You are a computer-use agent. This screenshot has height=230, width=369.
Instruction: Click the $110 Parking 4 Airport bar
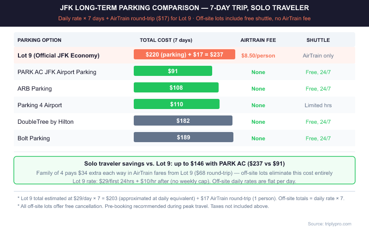coord(177,104)
